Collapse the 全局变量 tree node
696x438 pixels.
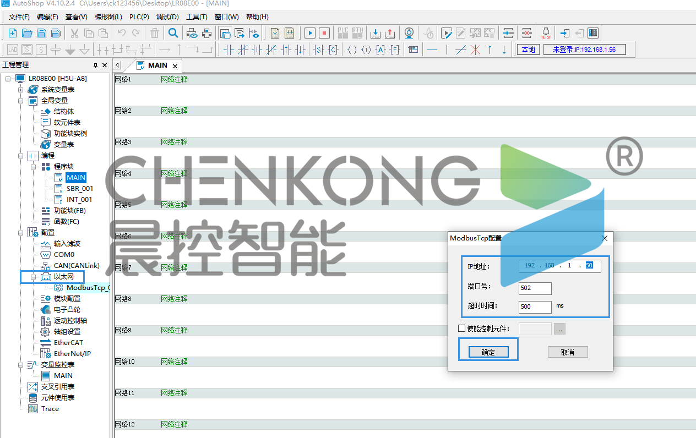point(20,101)
